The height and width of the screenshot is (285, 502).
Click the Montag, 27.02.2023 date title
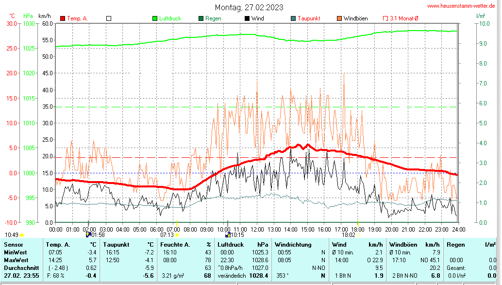pos(250,7)
